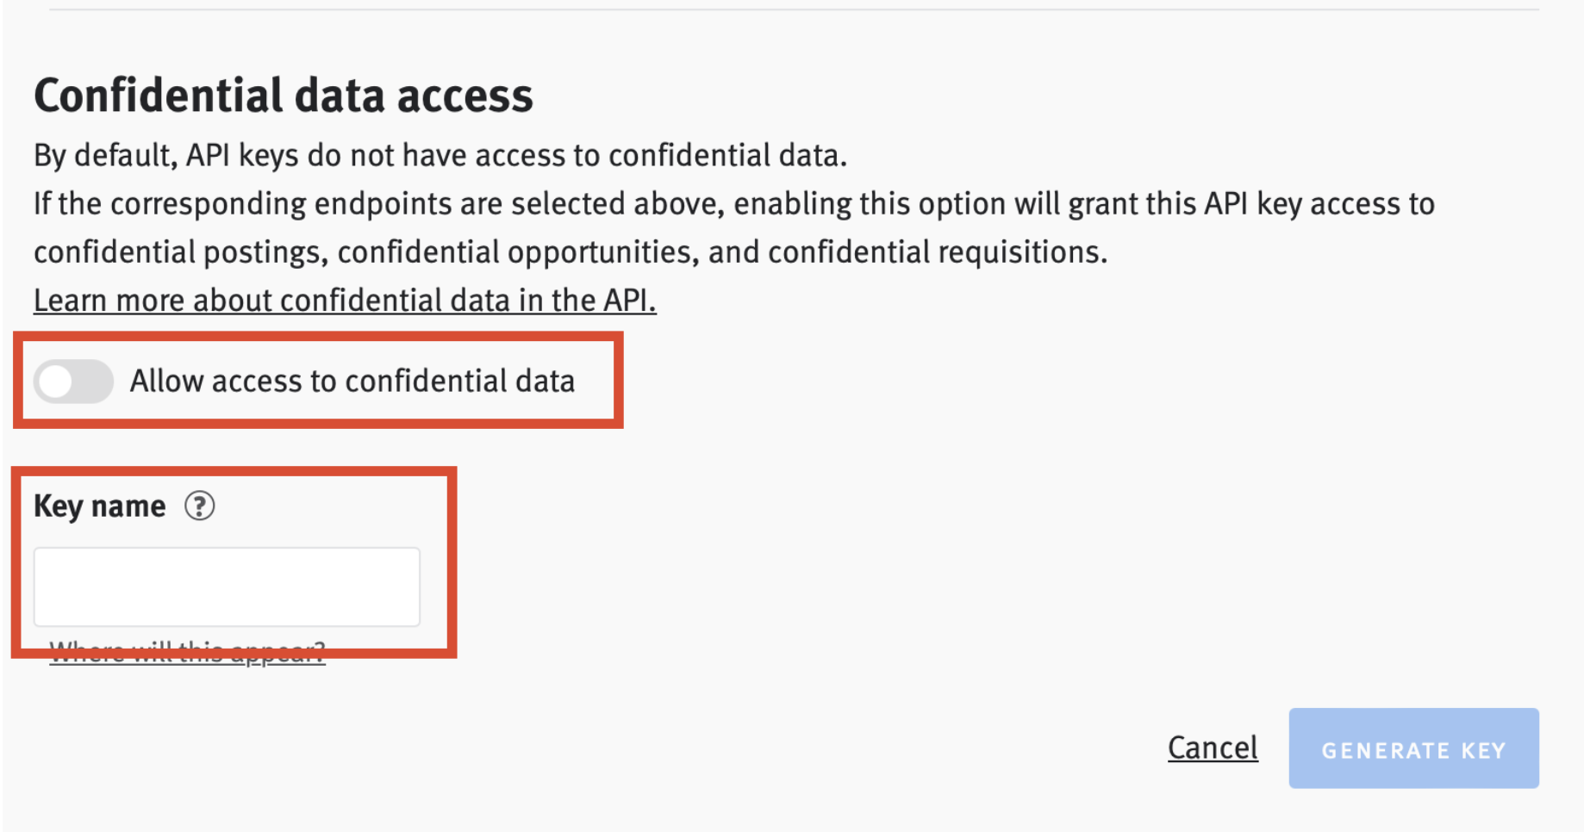Enable the Allow access to confidential data toggle
The image size is (1584, 832).
click(x=73, y=382)
